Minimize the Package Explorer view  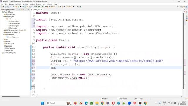coord(26,9)
